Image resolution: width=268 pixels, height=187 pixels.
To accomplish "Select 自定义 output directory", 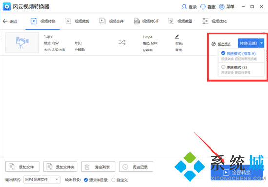I will [119, 180].
